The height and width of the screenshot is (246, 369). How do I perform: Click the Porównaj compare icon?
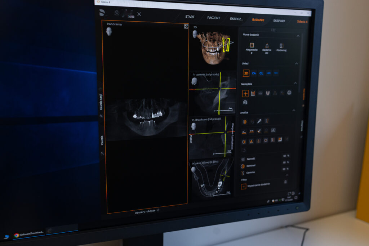point(281,46)
